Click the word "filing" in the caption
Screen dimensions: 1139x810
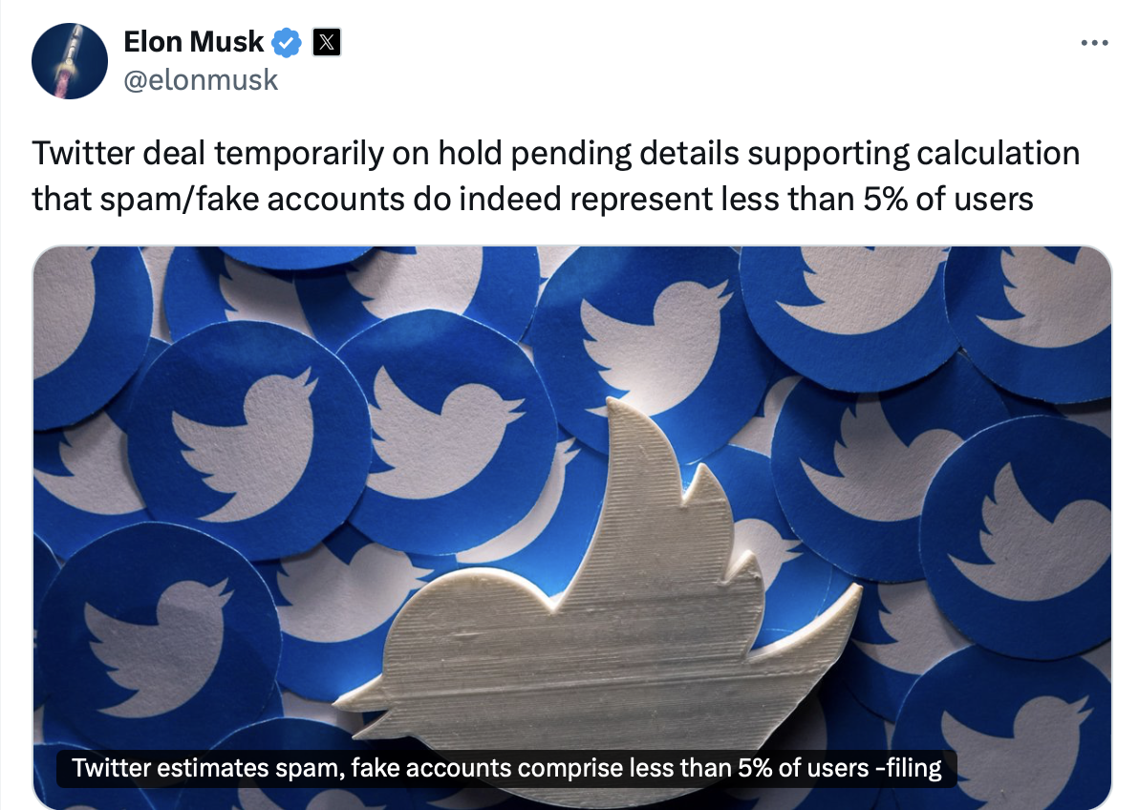913,767
